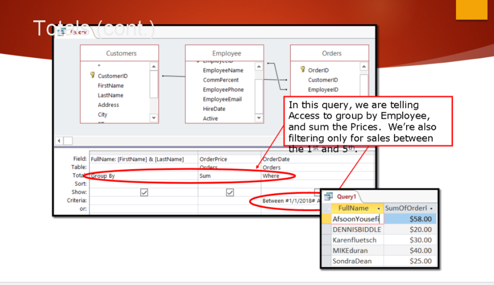Open the SumOfOrderPrice column dropdown arrow
The height and width of the screenshot is (285, 494).
point(431,208)
